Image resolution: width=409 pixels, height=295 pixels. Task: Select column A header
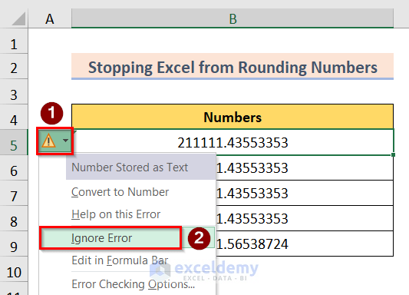pyautogui.click(x=50, y=18)
